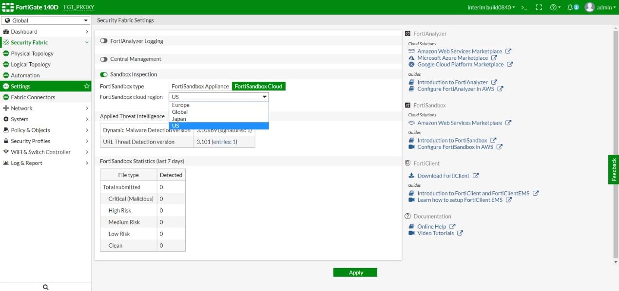Expand the Security Profiles menu chevron
This screenshot has height=291, width=619.
coord(87,141)
